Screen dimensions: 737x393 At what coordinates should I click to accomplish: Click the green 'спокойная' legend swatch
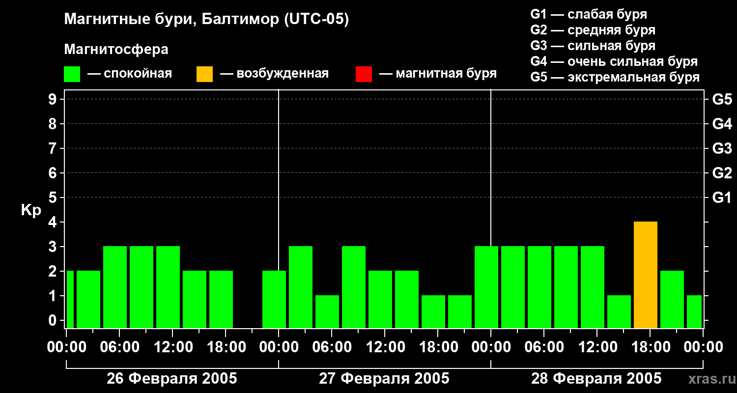(72, 74)
